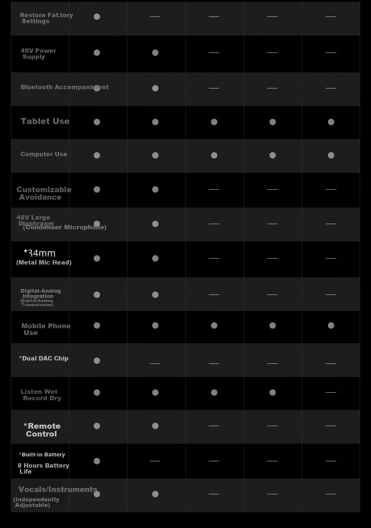The width and height of the screenshot is (371, 528).
Task: Click second-column dot in 48V Power Supply row
Action: point(155,52)
